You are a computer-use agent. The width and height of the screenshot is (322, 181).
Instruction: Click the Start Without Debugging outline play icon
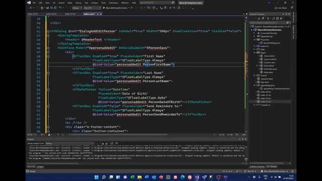point(132,8)
